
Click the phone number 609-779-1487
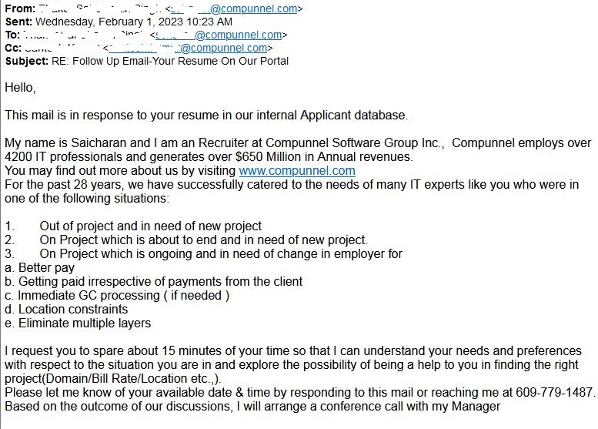[x=554, y=392]
